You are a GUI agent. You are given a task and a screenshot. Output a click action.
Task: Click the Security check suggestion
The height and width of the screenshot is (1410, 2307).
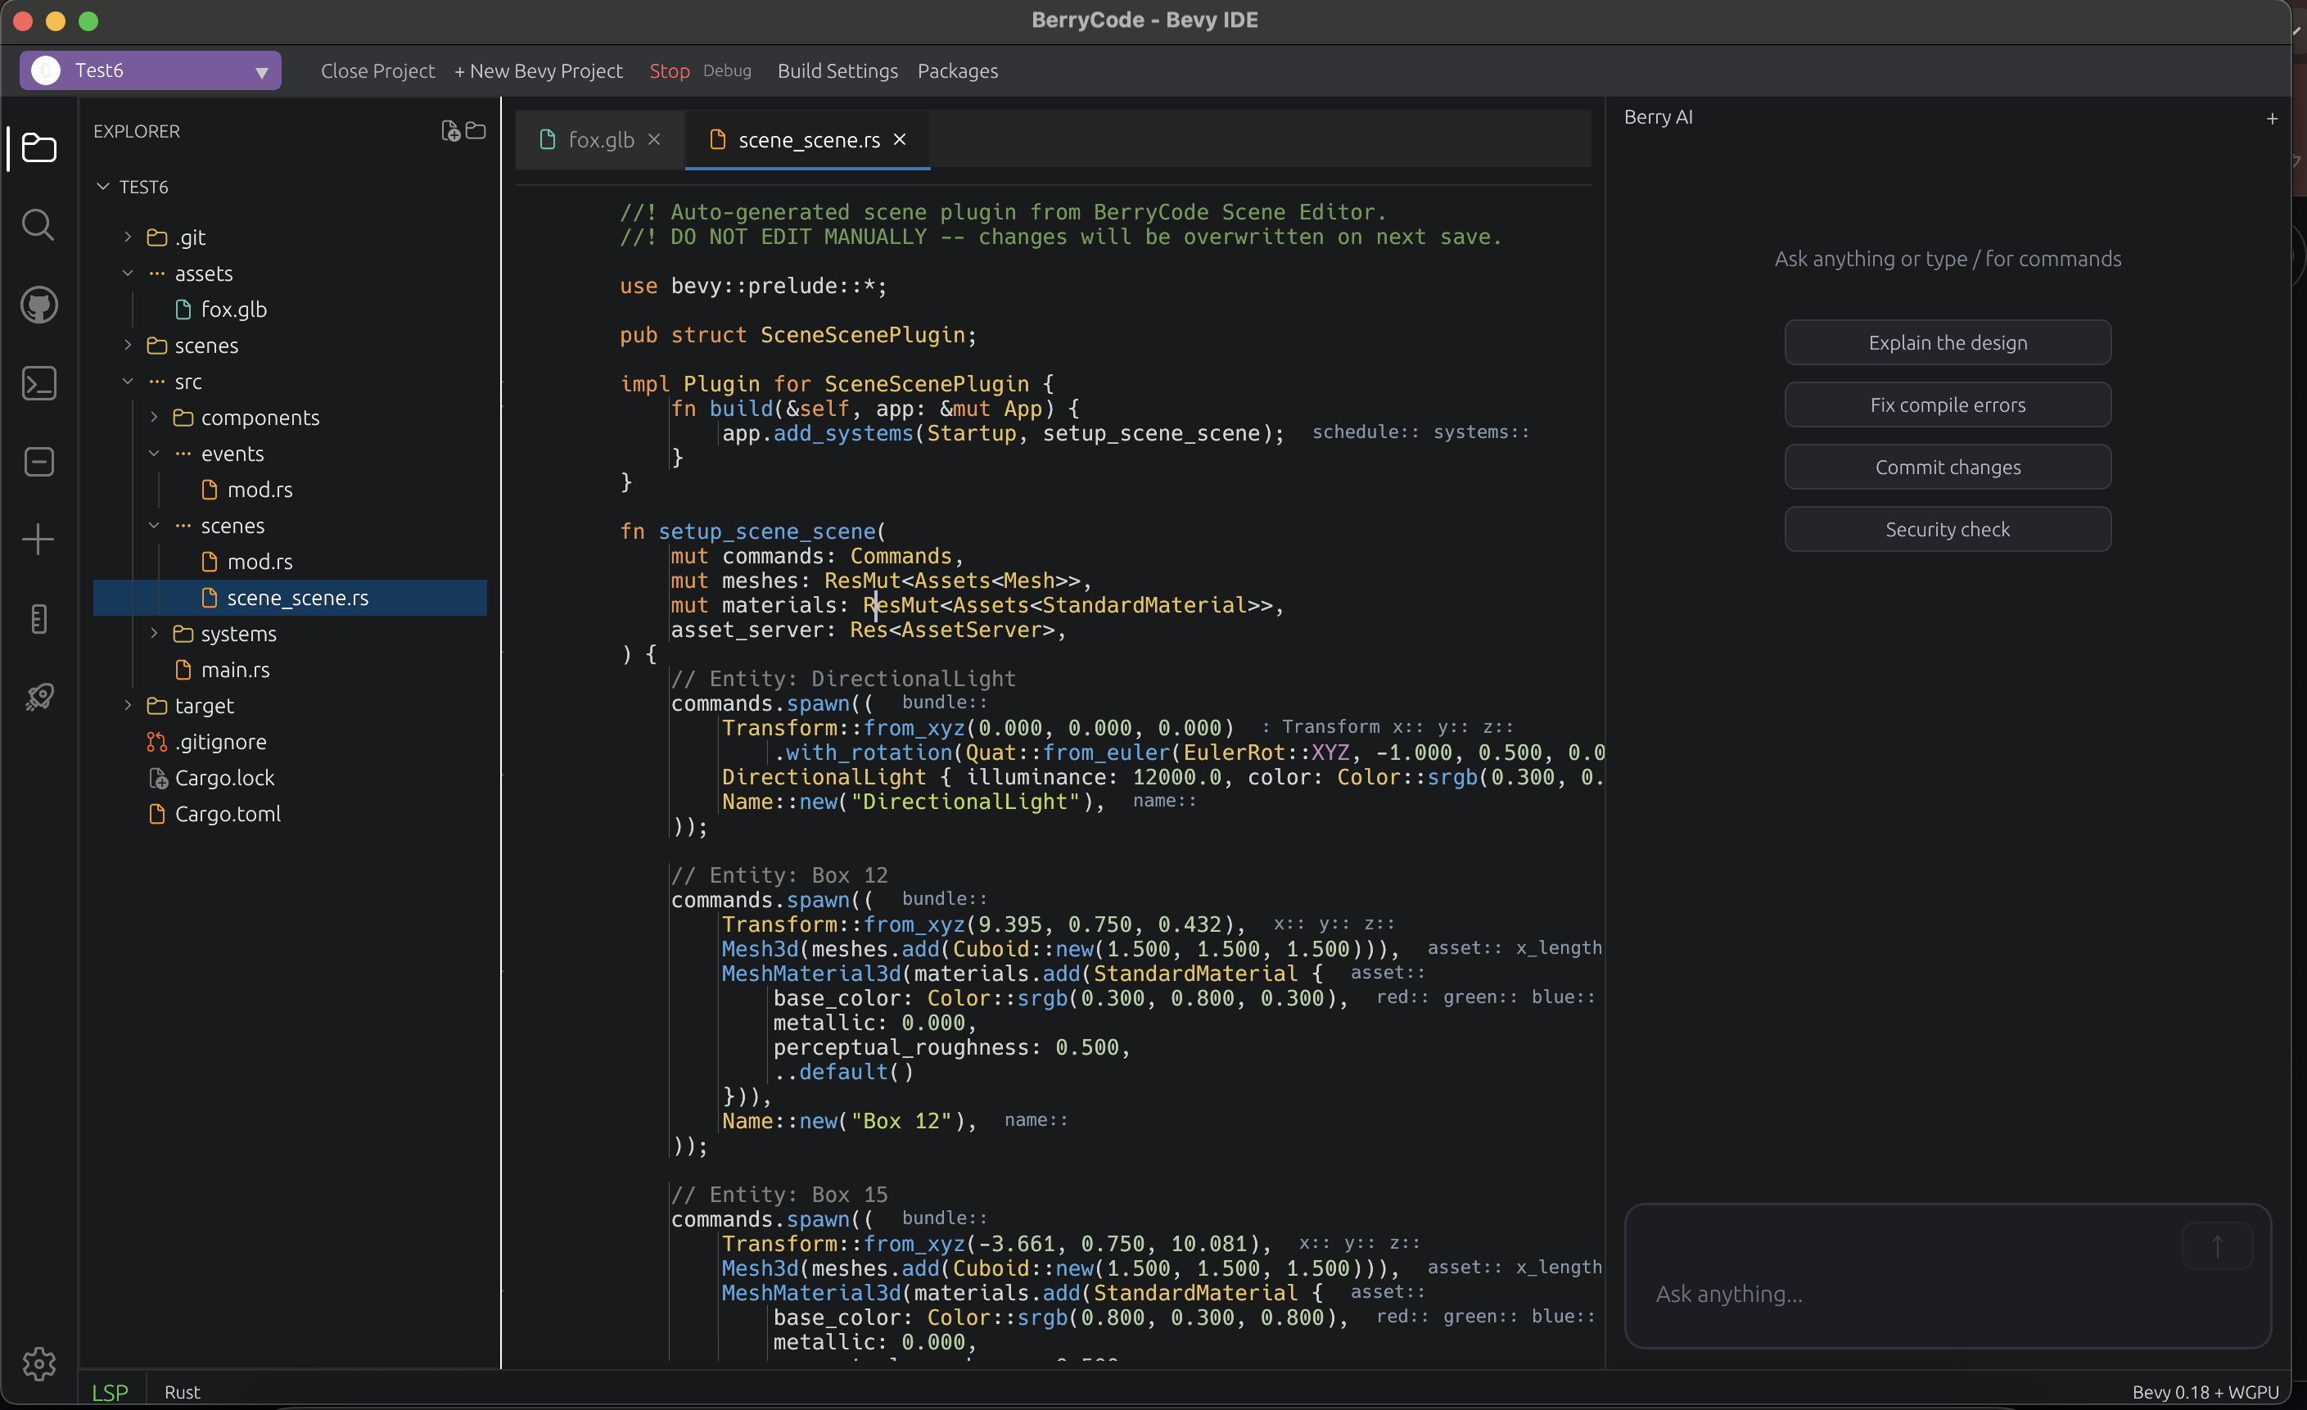[x=1948, y=529]
